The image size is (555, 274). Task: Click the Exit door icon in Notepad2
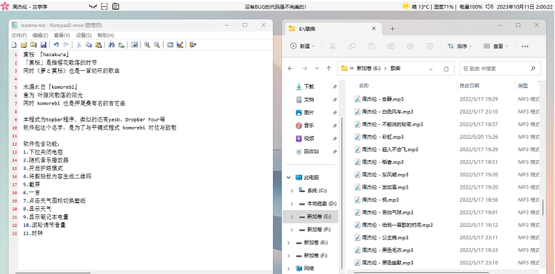point(193,44)
